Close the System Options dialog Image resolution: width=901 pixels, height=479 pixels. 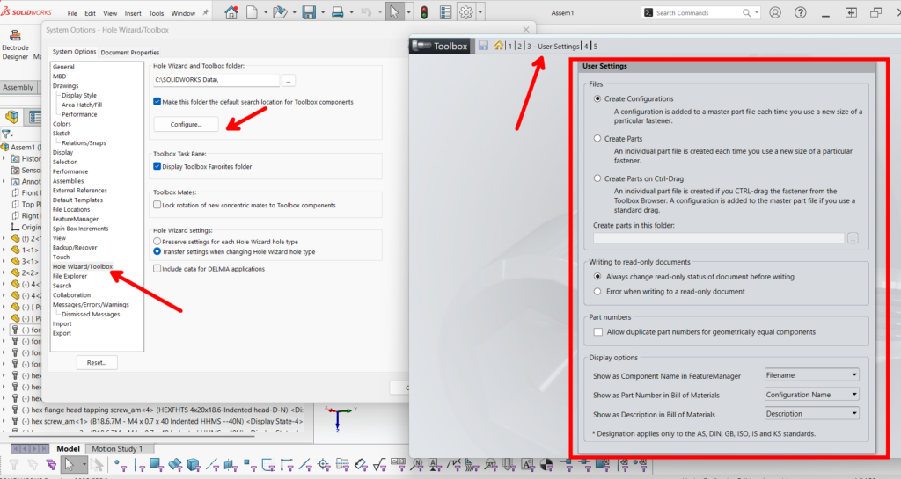click(526, 29)
